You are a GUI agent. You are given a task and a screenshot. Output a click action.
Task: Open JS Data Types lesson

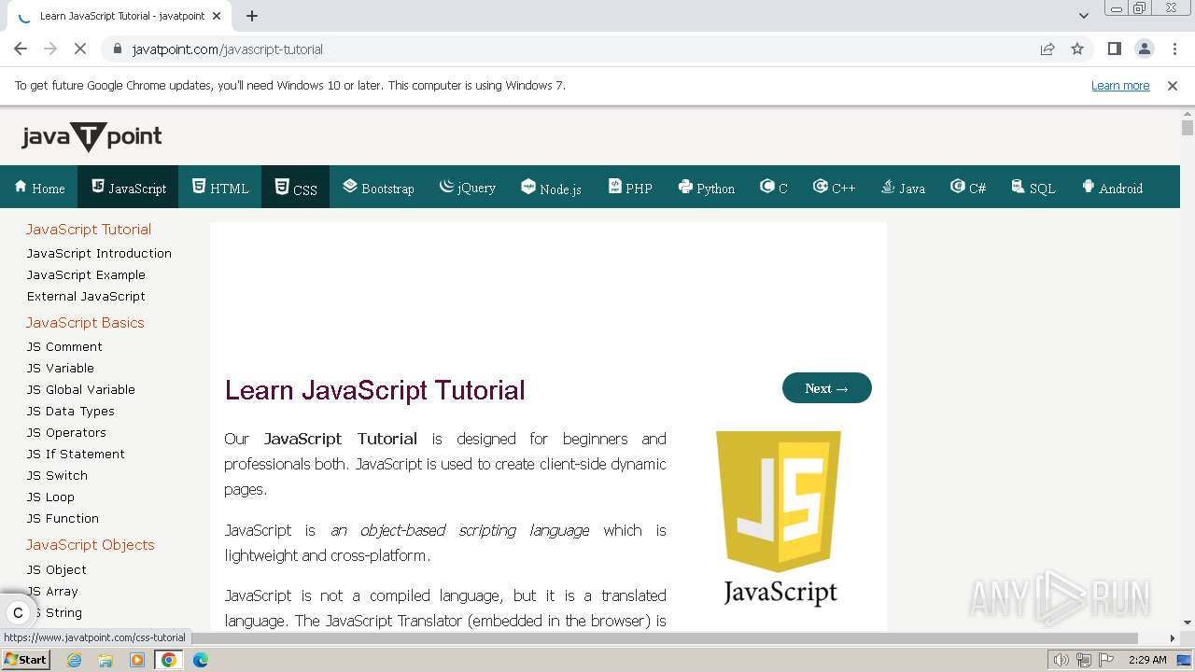[71, 411]
